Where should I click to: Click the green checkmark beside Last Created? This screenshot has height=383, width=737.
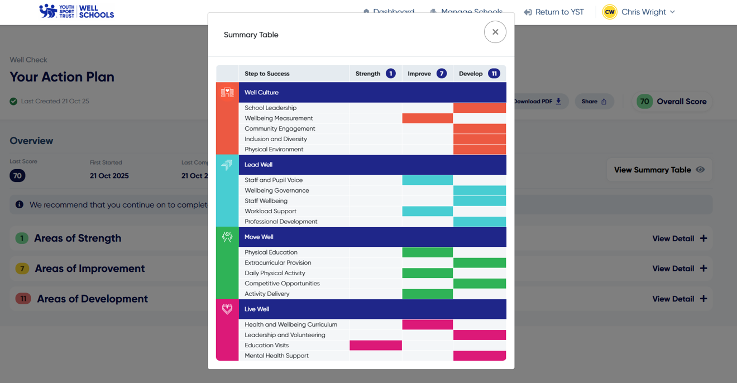13,101
